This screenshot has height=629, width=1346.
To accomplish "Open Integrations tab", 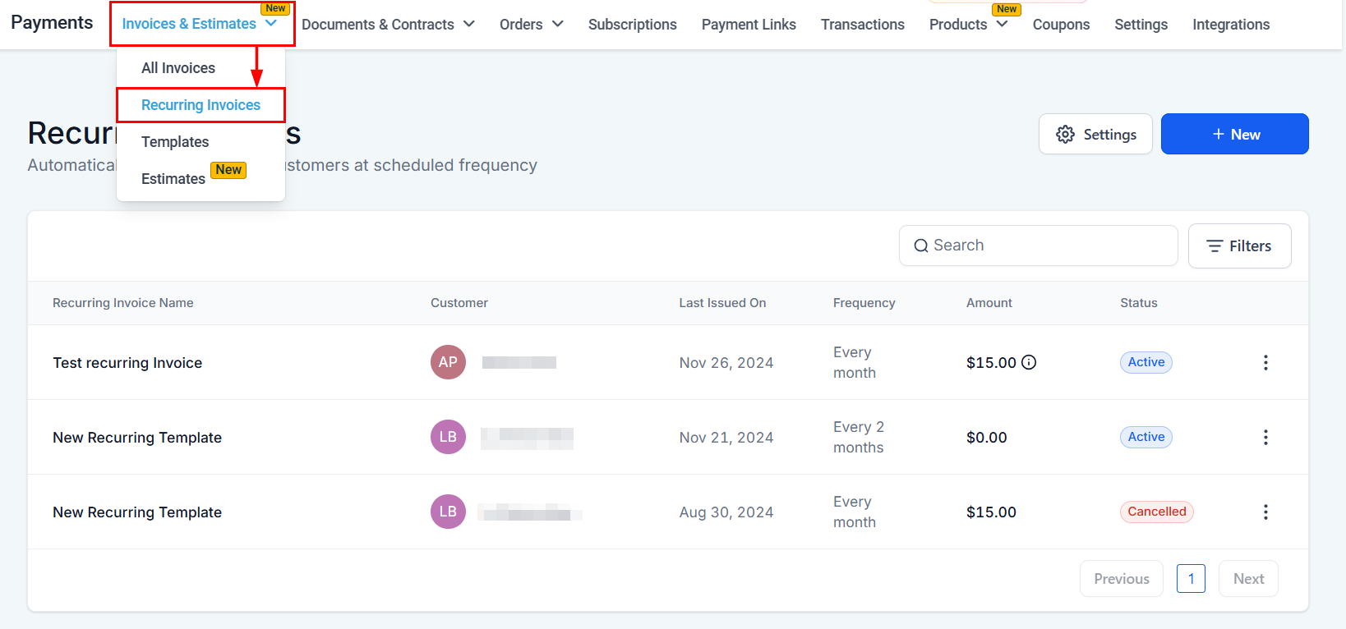I will pyautogui.click(x=1231, y=25).
